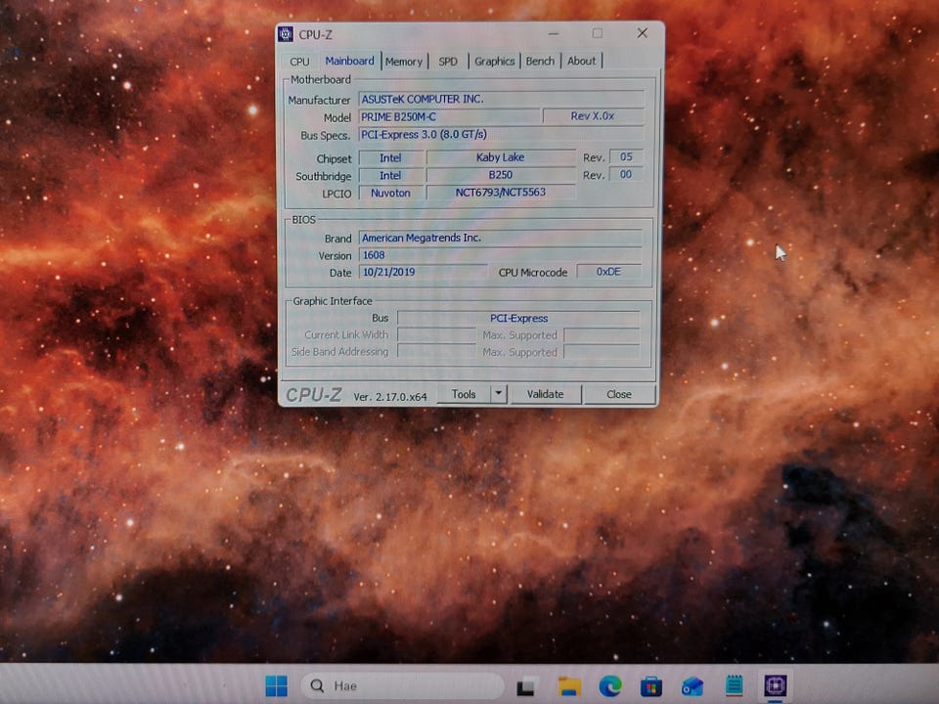Click the CPU-Z title bar app icon

286,34
